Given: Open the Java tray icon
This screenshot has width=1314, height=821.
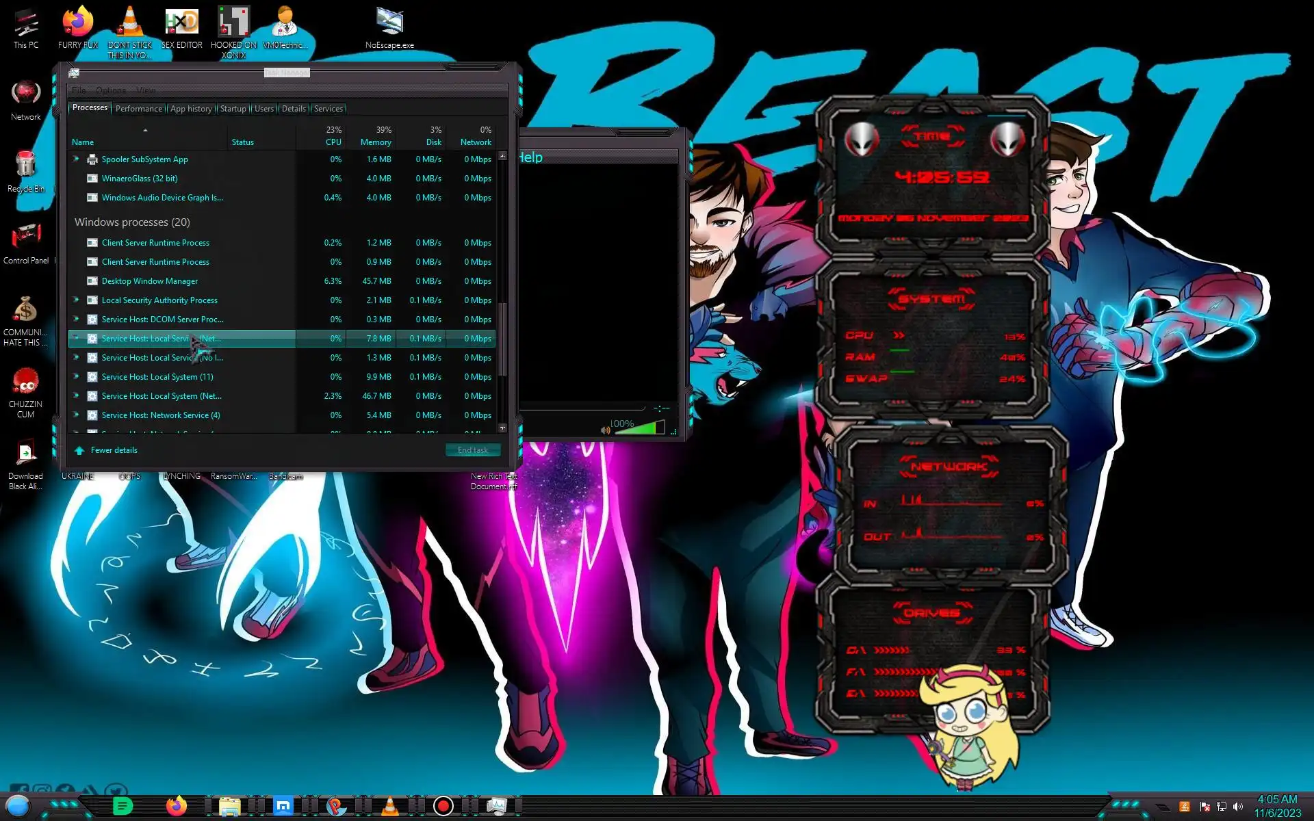Looking at the screenshot, I should point(1185,807).
